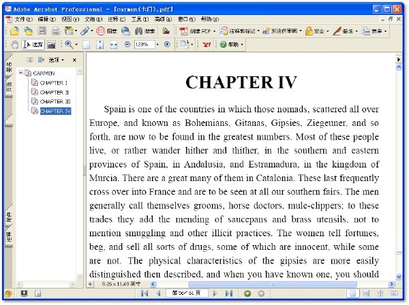Open the zoom percentage dropdown arrow
Screen dimensions: 409x305
point(157,45)
